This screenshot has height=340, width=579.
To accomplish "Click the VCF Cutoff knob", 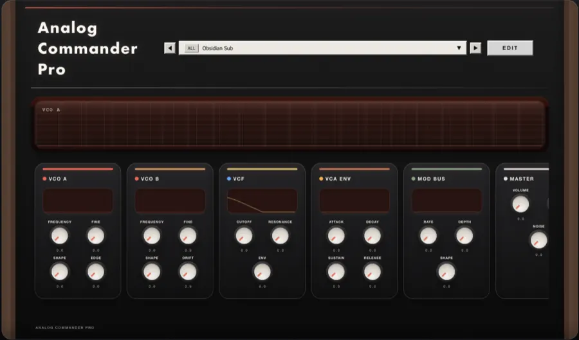I will pos(244,236).
